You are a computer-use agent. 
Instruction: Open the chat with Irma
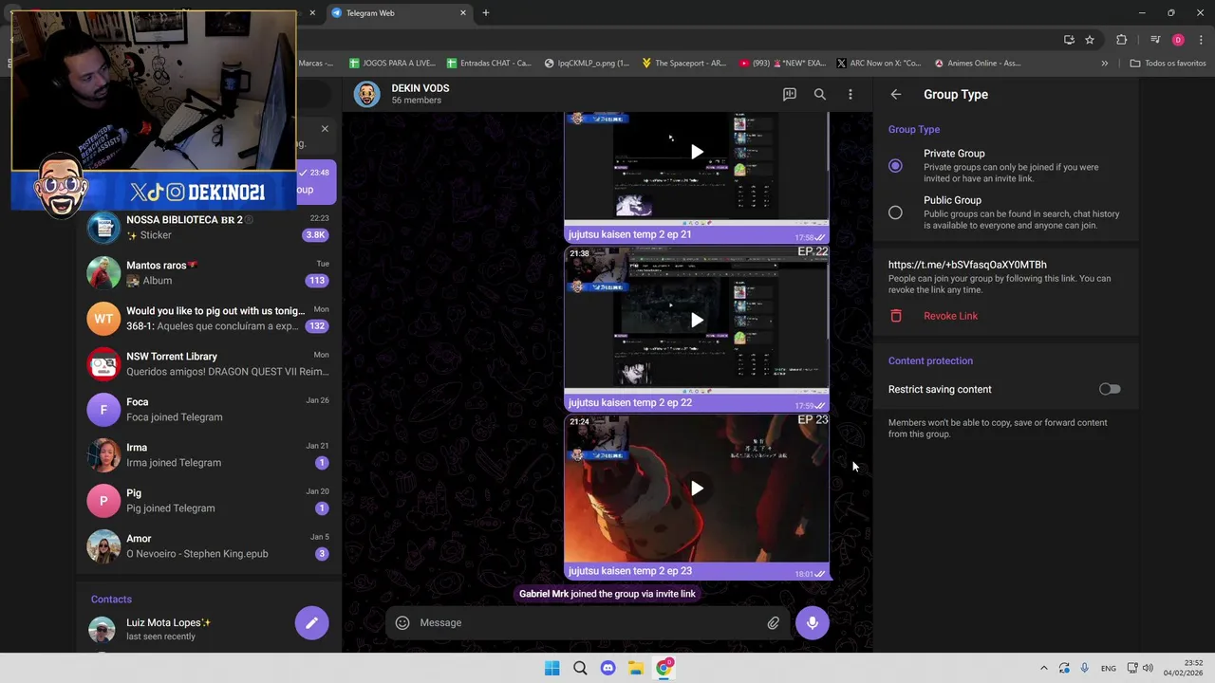tap(209, 454)
